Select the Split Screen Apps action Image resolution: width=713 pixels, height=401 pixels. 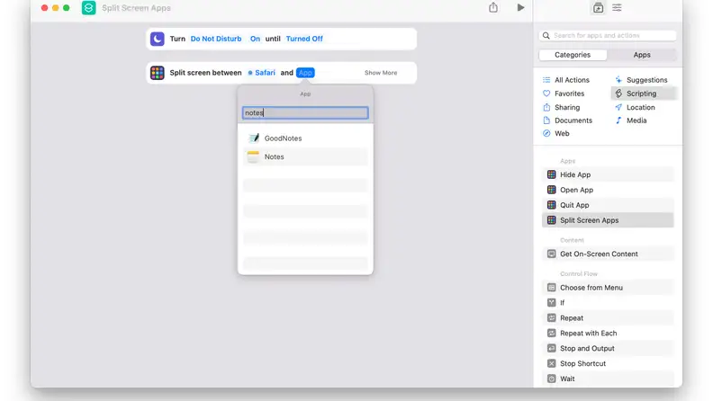(x=608, y=220)
